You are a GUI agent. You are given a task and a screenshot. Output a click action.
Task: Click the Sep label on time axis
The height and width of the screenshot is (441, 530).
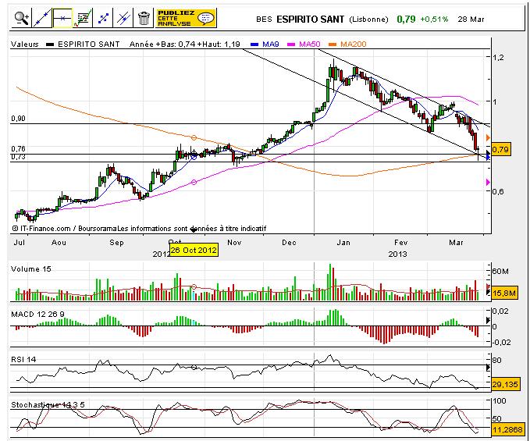coord(116,242)
